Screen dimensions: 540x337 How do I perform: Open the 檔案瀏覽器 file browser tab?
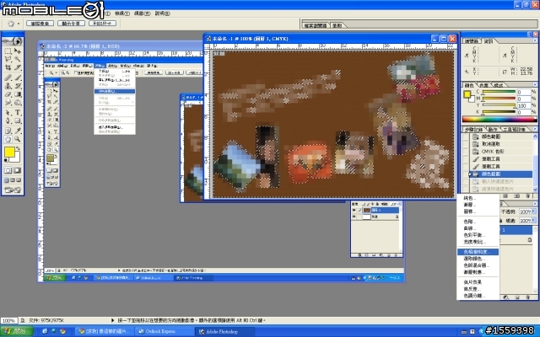click(315, 25)
